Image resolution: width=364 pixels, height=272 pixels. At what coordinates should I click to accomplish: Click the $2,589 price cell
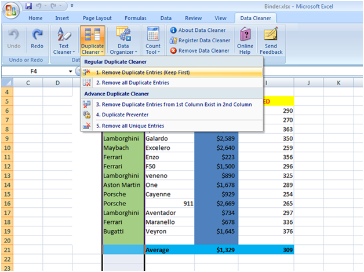(x=216, y=138)
